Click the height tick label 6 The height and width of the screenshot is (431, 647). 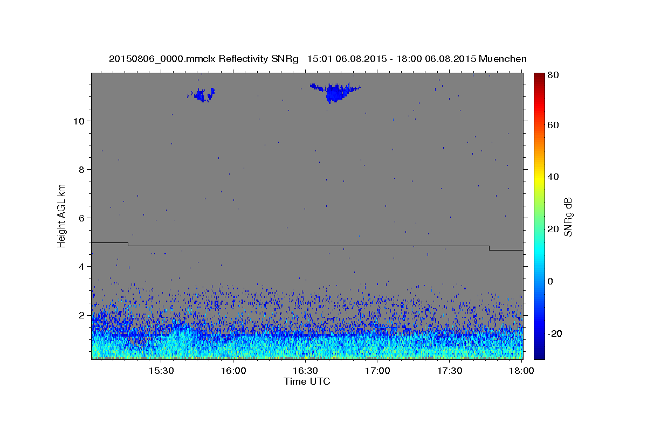pos(82,218)
